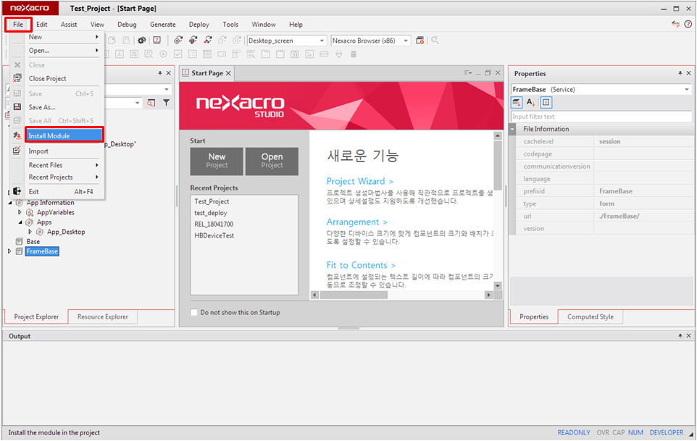Click the help icon at top right

pos(688,25)
